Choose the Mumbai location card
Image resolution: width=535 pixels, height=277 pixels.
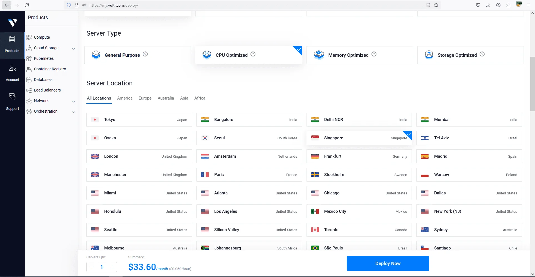pyautogui.click(x=469, y=120)
